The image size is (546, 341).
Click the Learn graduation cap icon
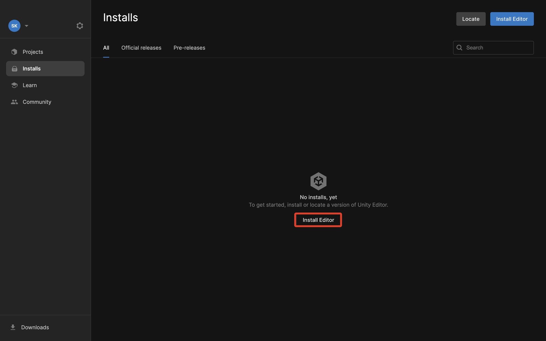coord(14,85)
